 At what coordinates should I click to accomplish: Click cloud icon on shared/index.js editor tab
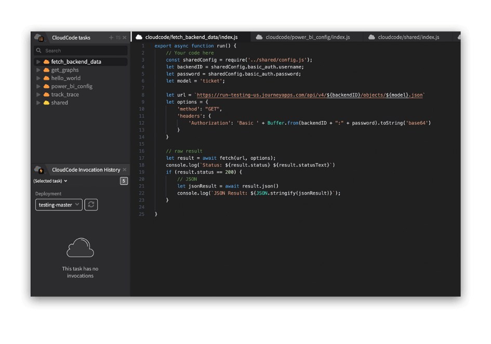click(371, 37)
